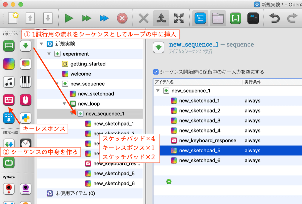302x204 pixels.
Task: Select new_keyboard_response row in sequence table
Action: (228, 141)
